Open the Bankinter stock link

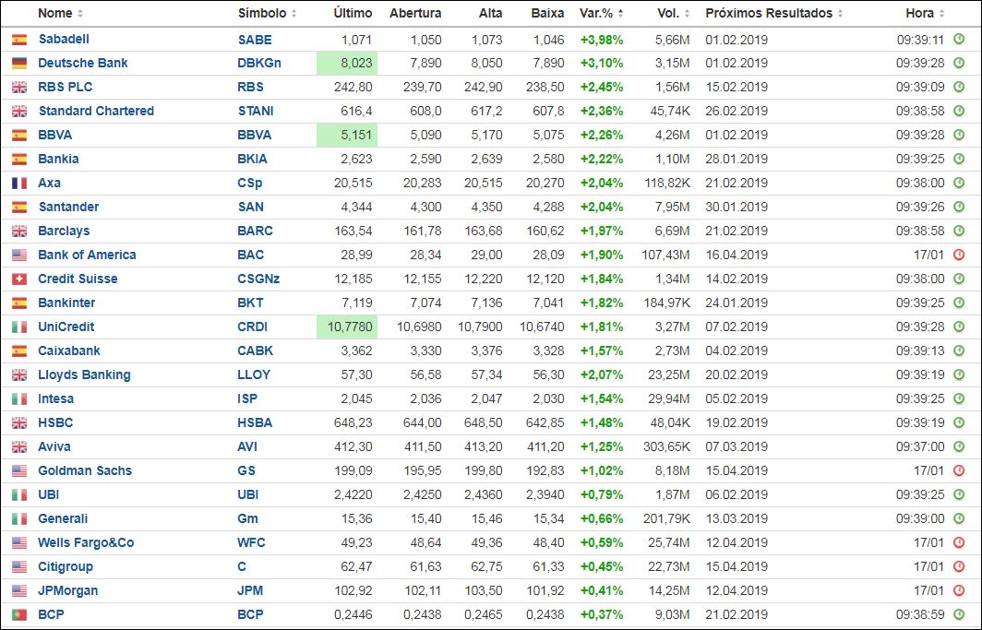pyautogui.click(x=66, y=303)
